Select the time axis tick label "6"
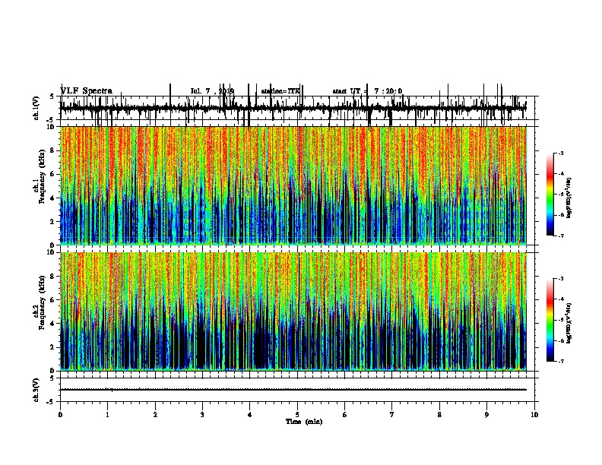The height and width of the screenshot is (465, 602). (x=344, y=414)
